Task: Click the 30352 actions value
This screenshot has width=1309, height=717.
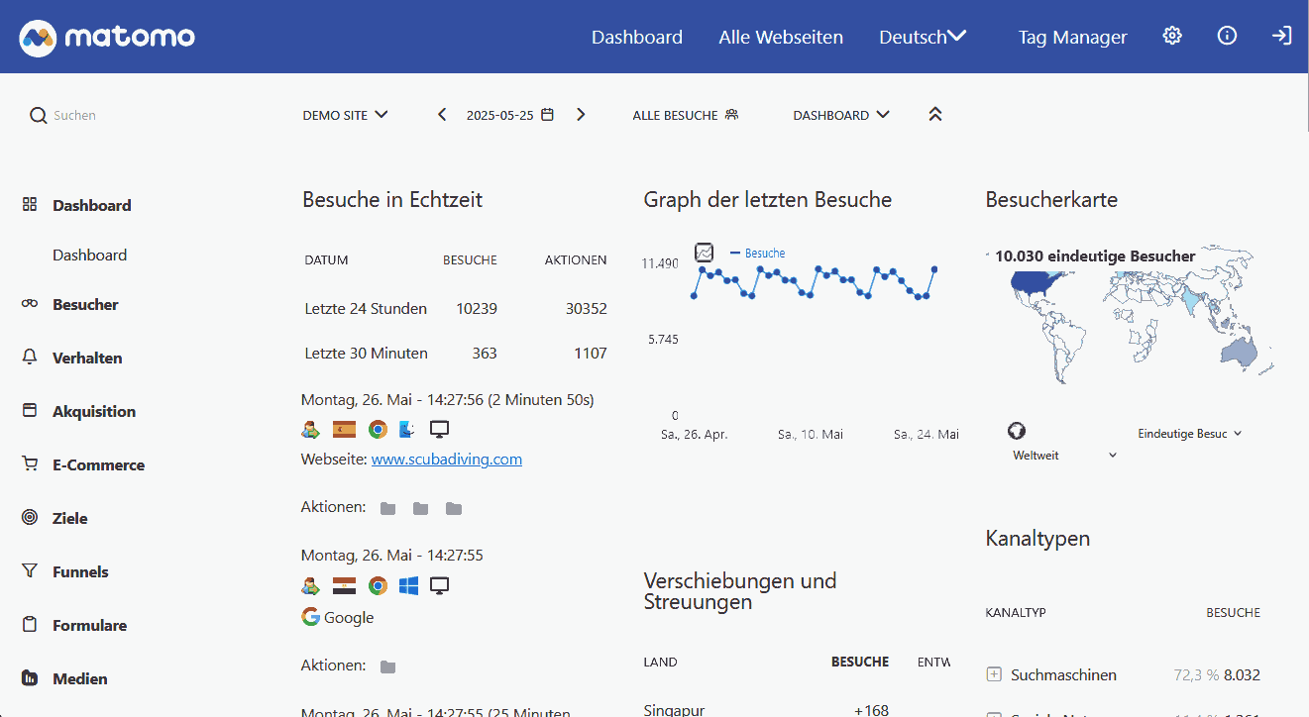Action: point(587,309)
